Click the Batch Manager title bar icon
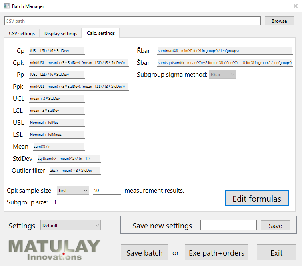Viewport: 302px width, 266px height. coord(7,6)
